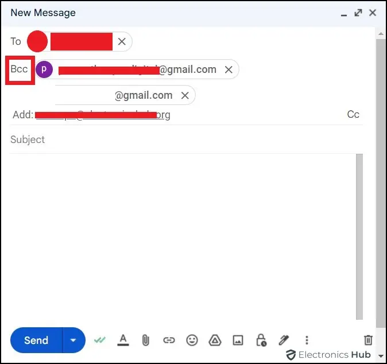Insert files using Google Drive icon
The width and height of the screenshot is (387, 364).
pyautogui.click(x=215, y=340)
